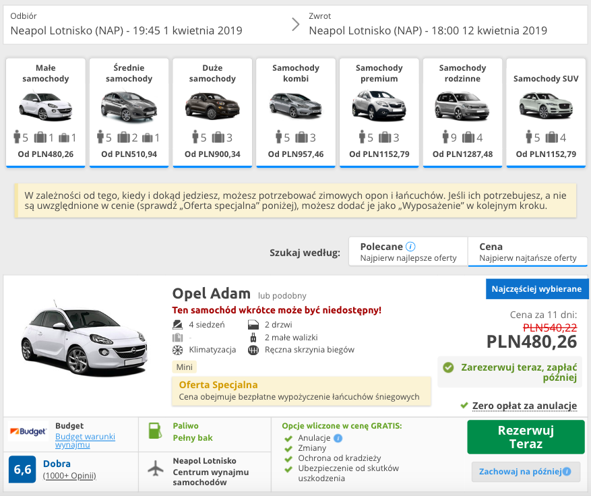Click the Budget company logo

(x=27, y=431)
